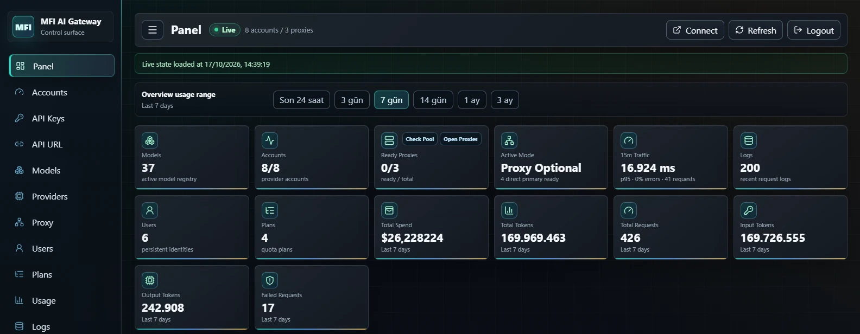Click the 'Overview usage range' heading
860x334 pixels.
click(x=179, y=94)
